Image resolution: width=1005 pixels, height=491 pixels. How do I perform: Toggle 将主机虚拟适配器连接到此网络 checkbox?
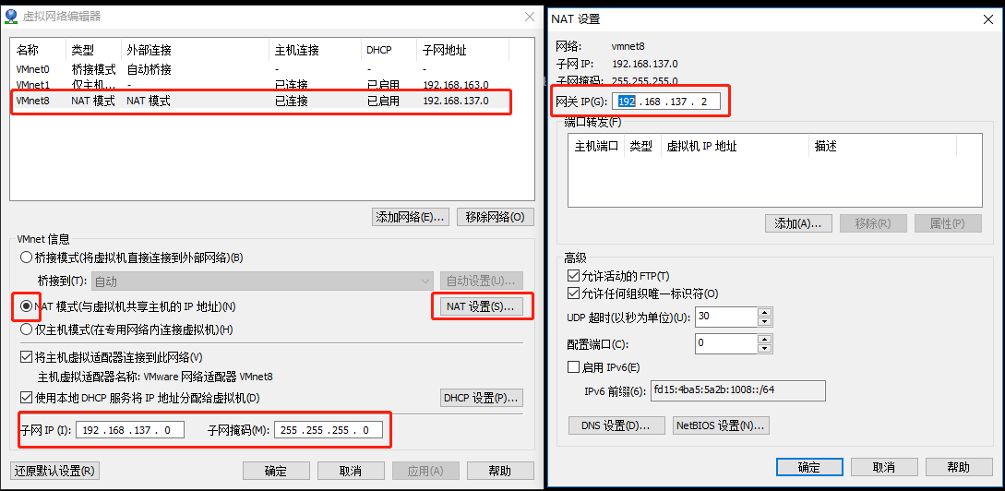click(x=26, y=357)
